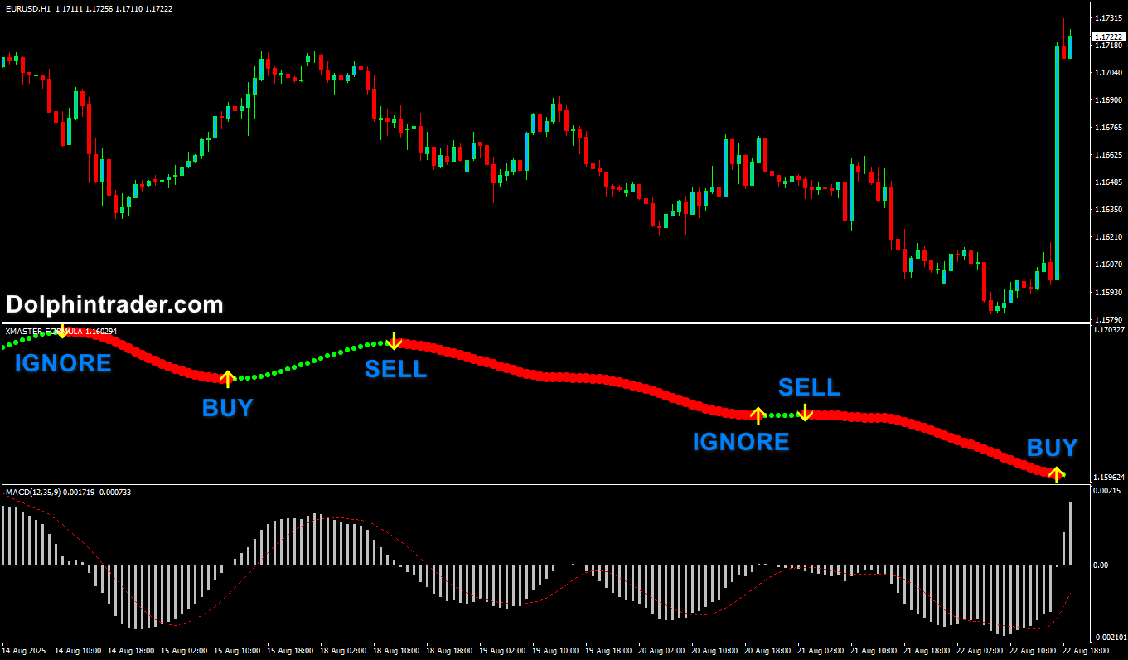Click the EURUSD,H1 chart title text
The height and width of the screenshot is (660, 1128).
pos(27,8)
